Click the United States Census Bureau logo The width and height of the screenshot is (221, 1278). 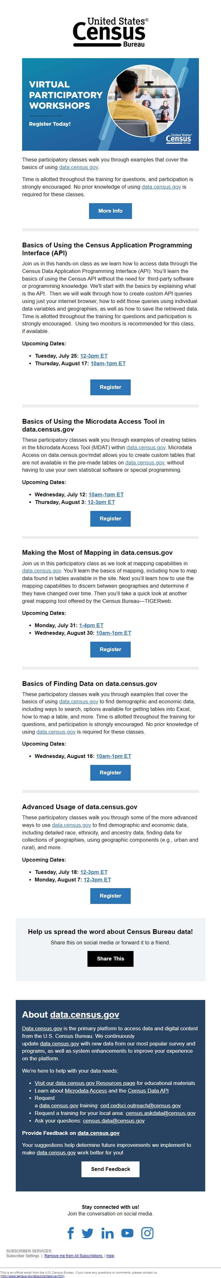click(x=110, y=32)
